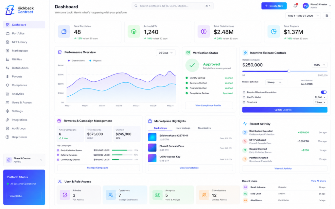
Task: Click View Marketplace
Action: pyautogui.click(x=190, y=168)
